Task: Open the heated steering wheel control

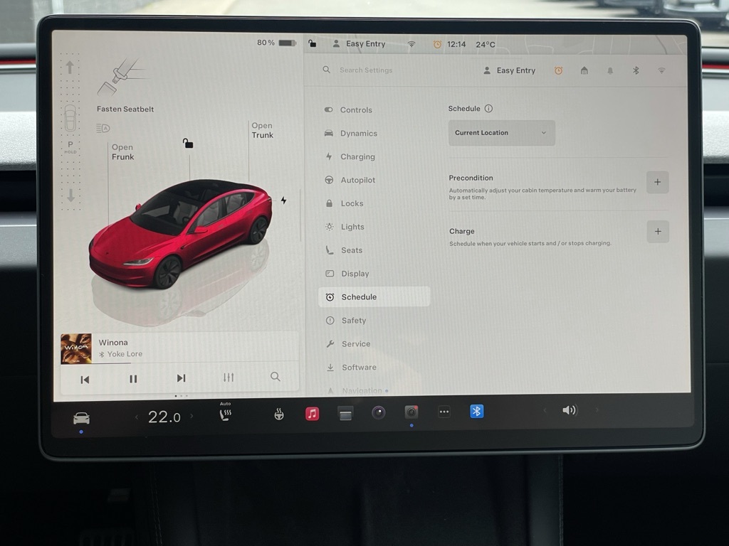Action: tap(279, 414)
